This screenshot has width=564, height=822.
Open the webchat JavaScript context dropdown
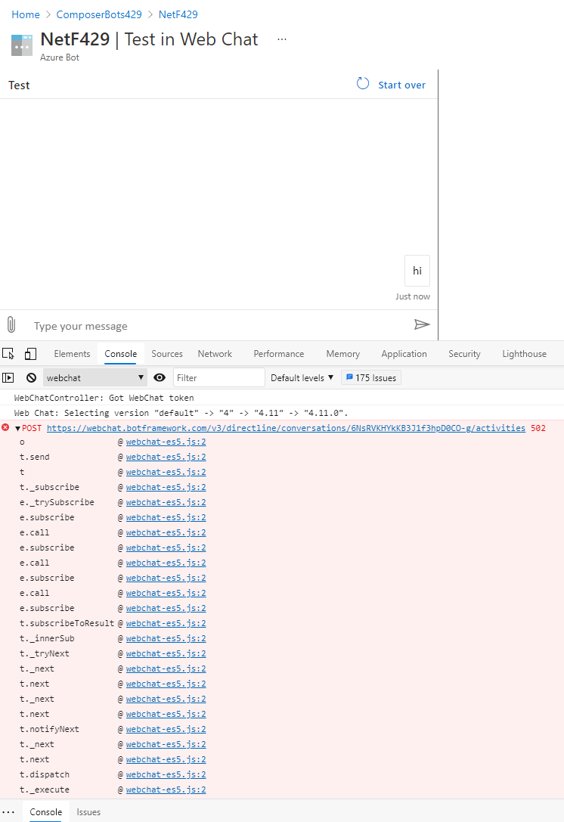click(95, 377)
